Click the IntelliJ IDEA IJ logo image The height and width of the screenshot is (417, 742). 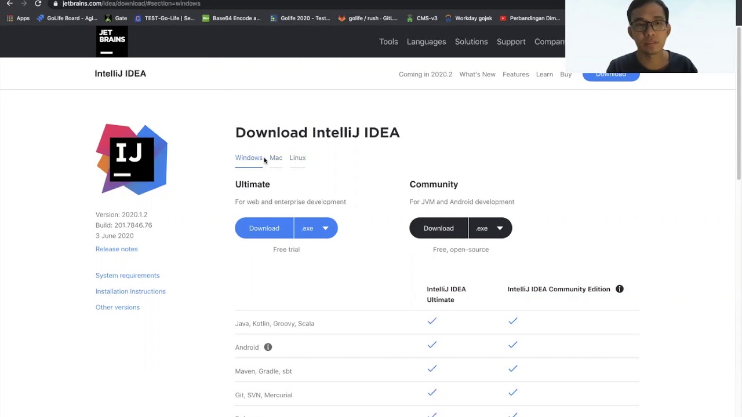point(132,159)
